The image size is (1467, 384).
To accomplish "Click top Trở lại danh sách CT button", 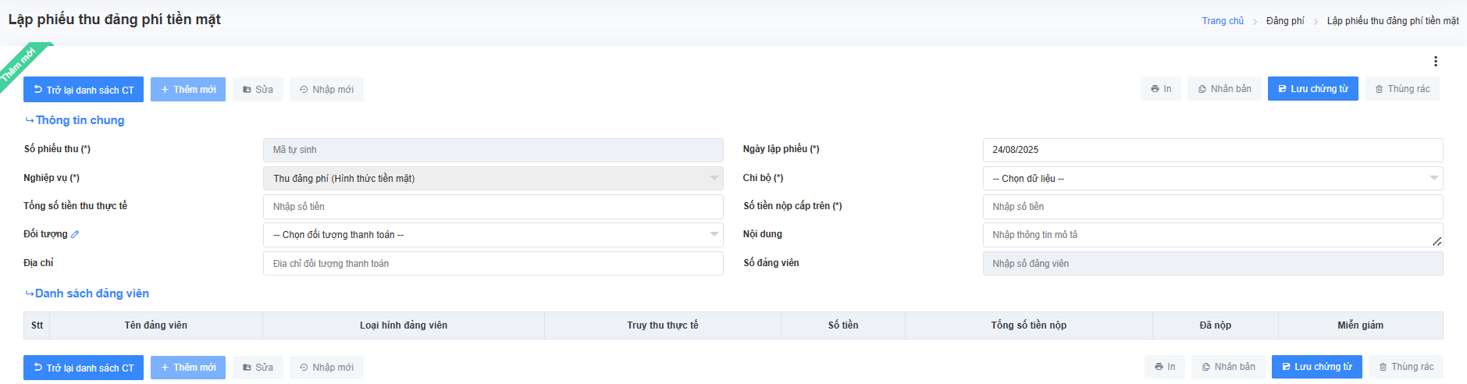I will [84, 90].
